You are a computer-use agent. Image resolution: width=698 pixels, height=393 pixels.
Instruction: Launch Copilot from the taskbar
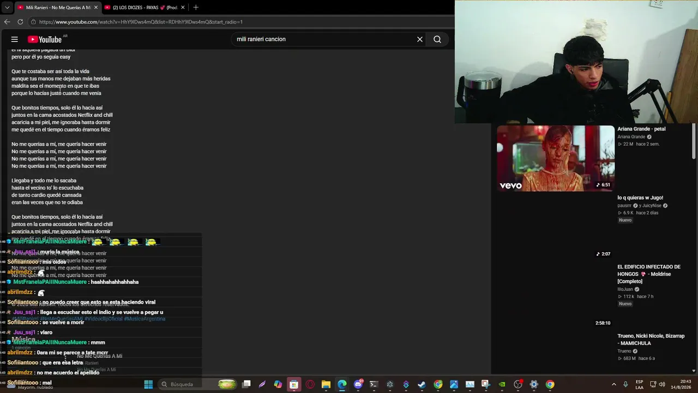pos(278,384)
